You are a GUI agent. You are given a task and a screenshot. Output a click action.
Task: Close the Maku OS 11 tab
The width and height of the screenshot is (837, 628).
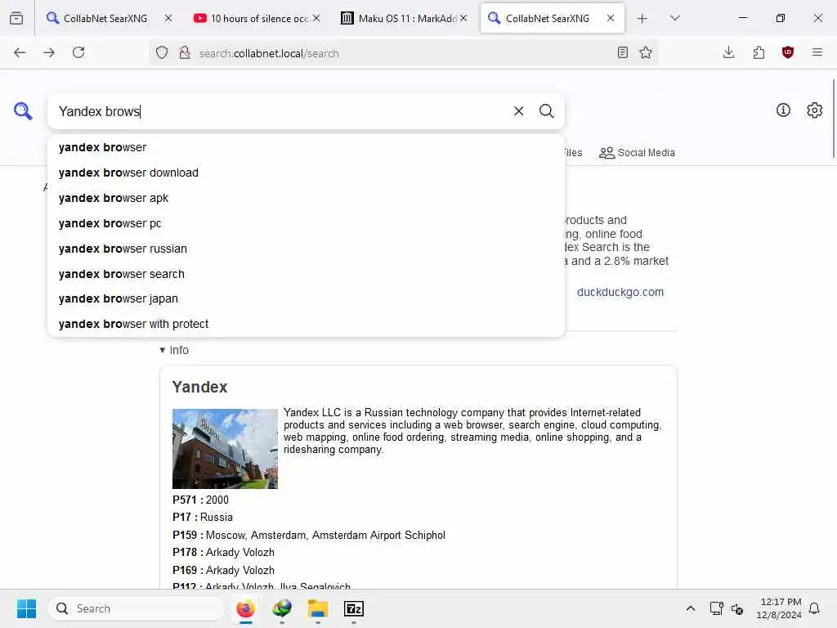point(463,18)
